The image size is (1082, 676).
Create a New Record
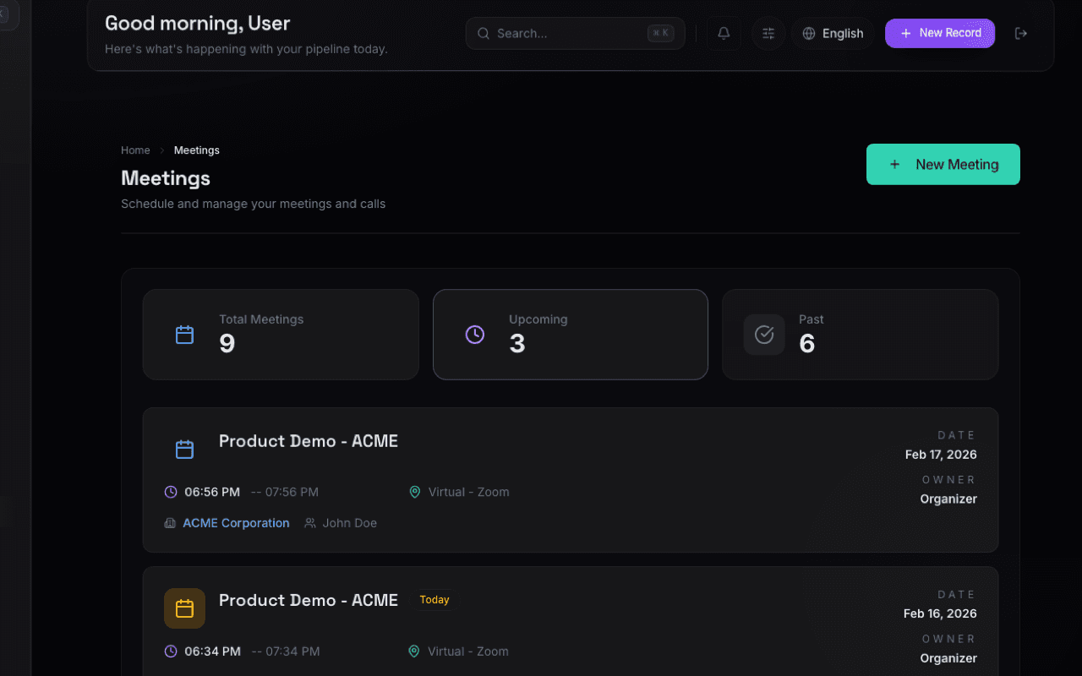tap(939, 33)
